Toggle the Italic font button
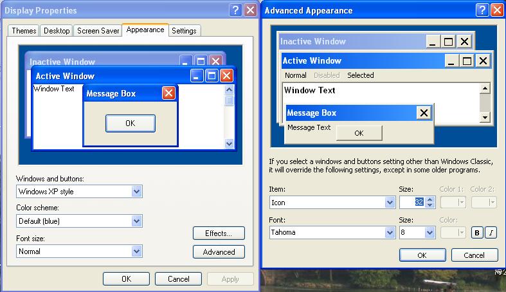 coord(491,233)
